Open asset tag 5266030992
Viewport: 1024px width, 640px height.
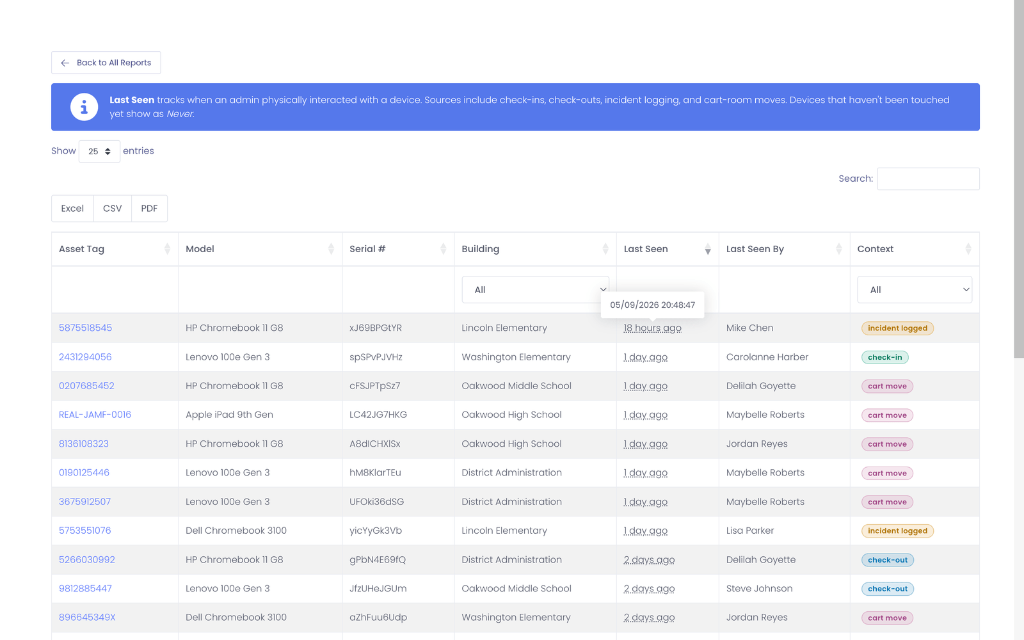(x=87, y=559)
